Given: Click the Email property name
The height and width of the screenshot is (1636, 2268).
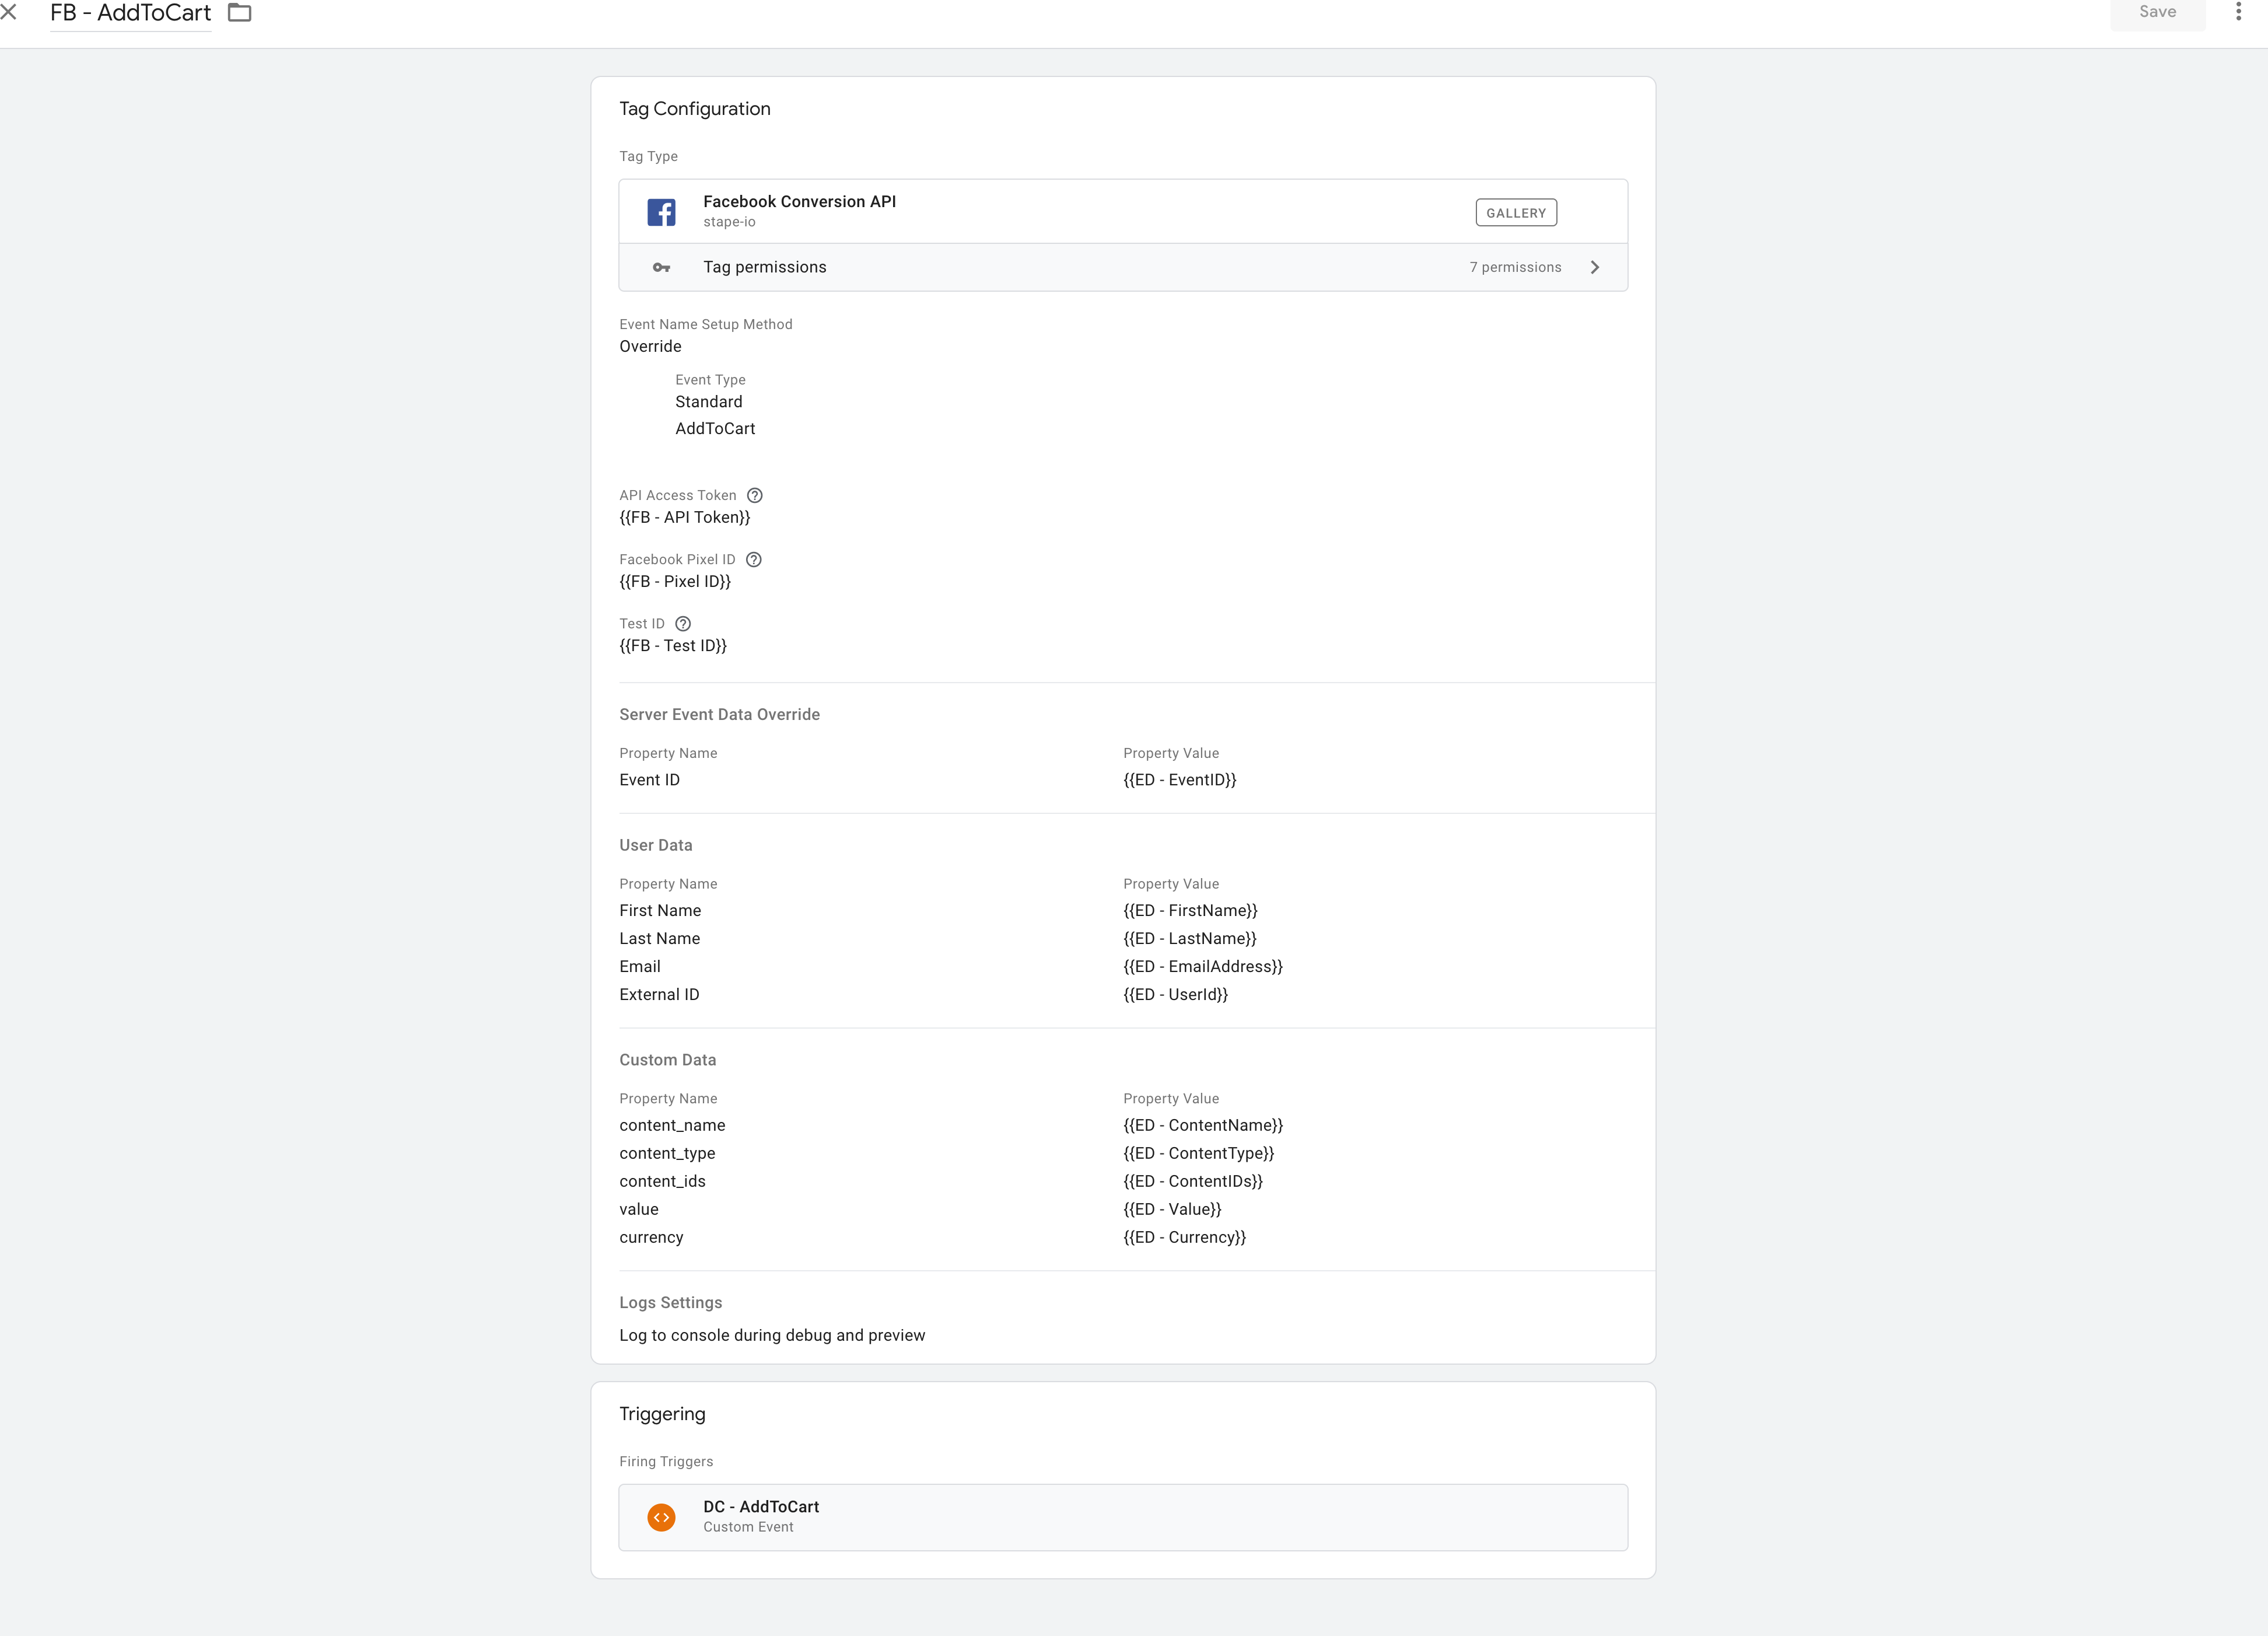Looking at the screenshot, I should [639, 966].
